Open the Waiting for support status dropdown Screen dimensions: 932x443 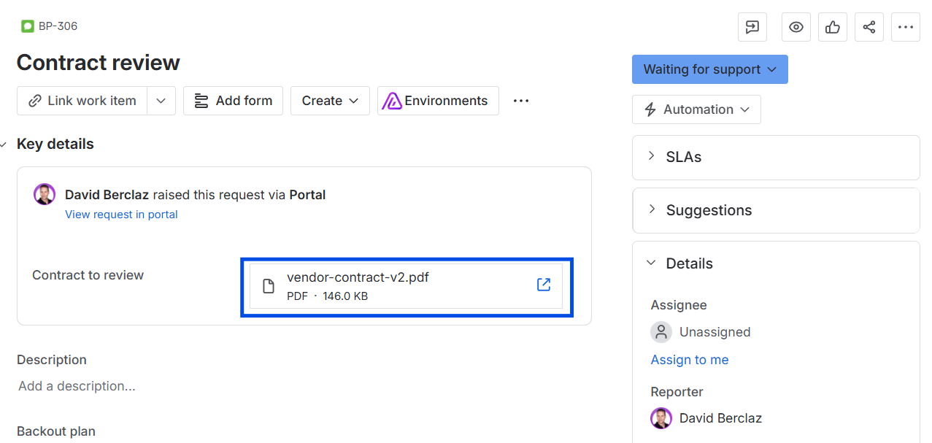pos(710,69)
